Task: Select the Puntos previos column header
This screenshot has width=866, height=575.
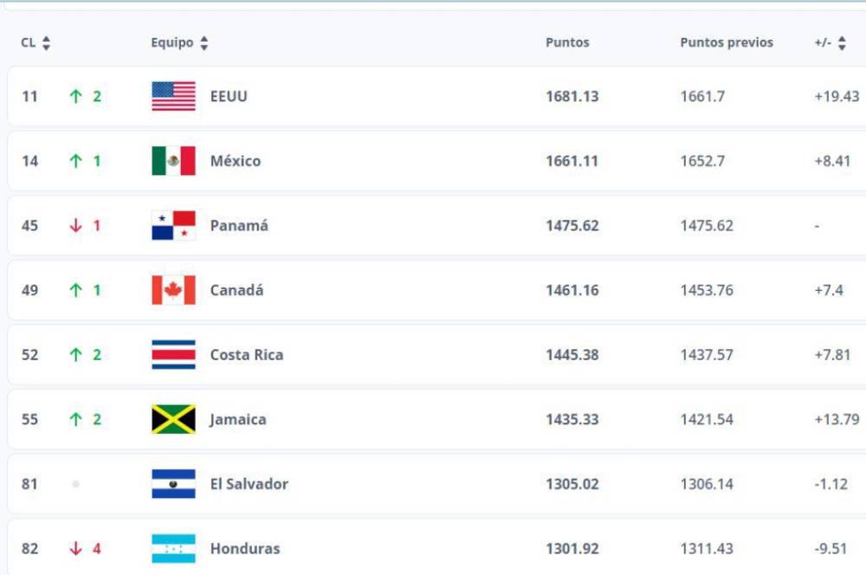Action: 727,42
